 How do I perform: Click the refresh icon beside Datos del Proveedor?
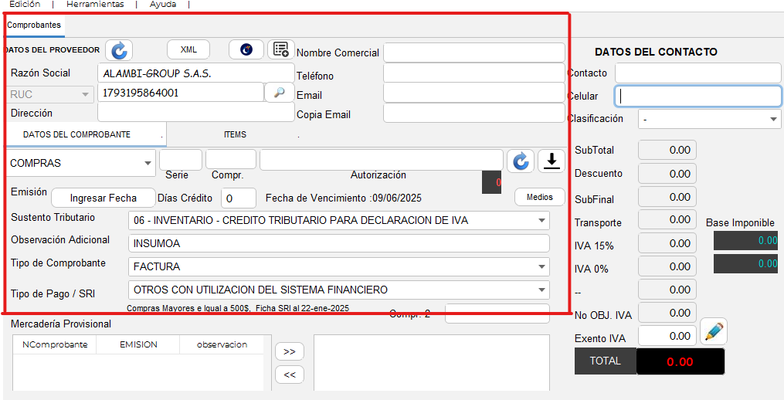click(x=118, y=50)
